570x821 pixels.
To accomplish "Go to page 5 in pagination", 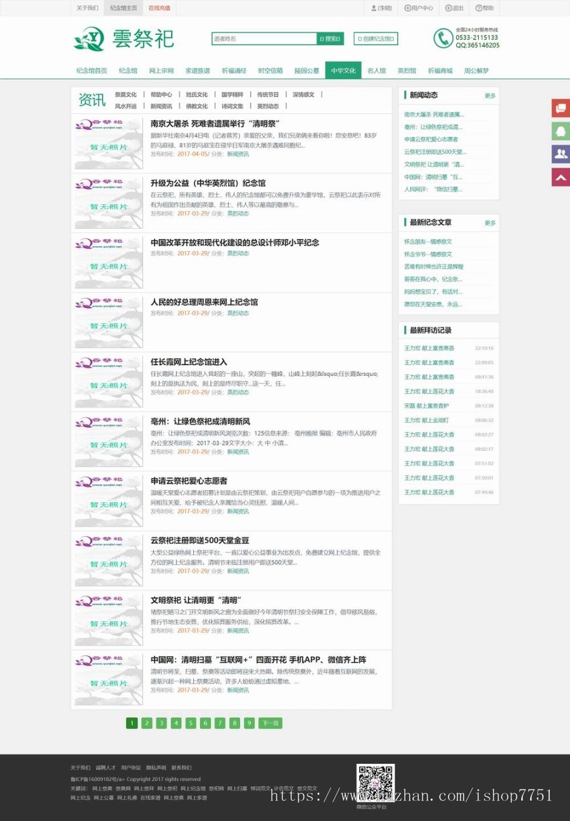I will click(x=191, y=723).
